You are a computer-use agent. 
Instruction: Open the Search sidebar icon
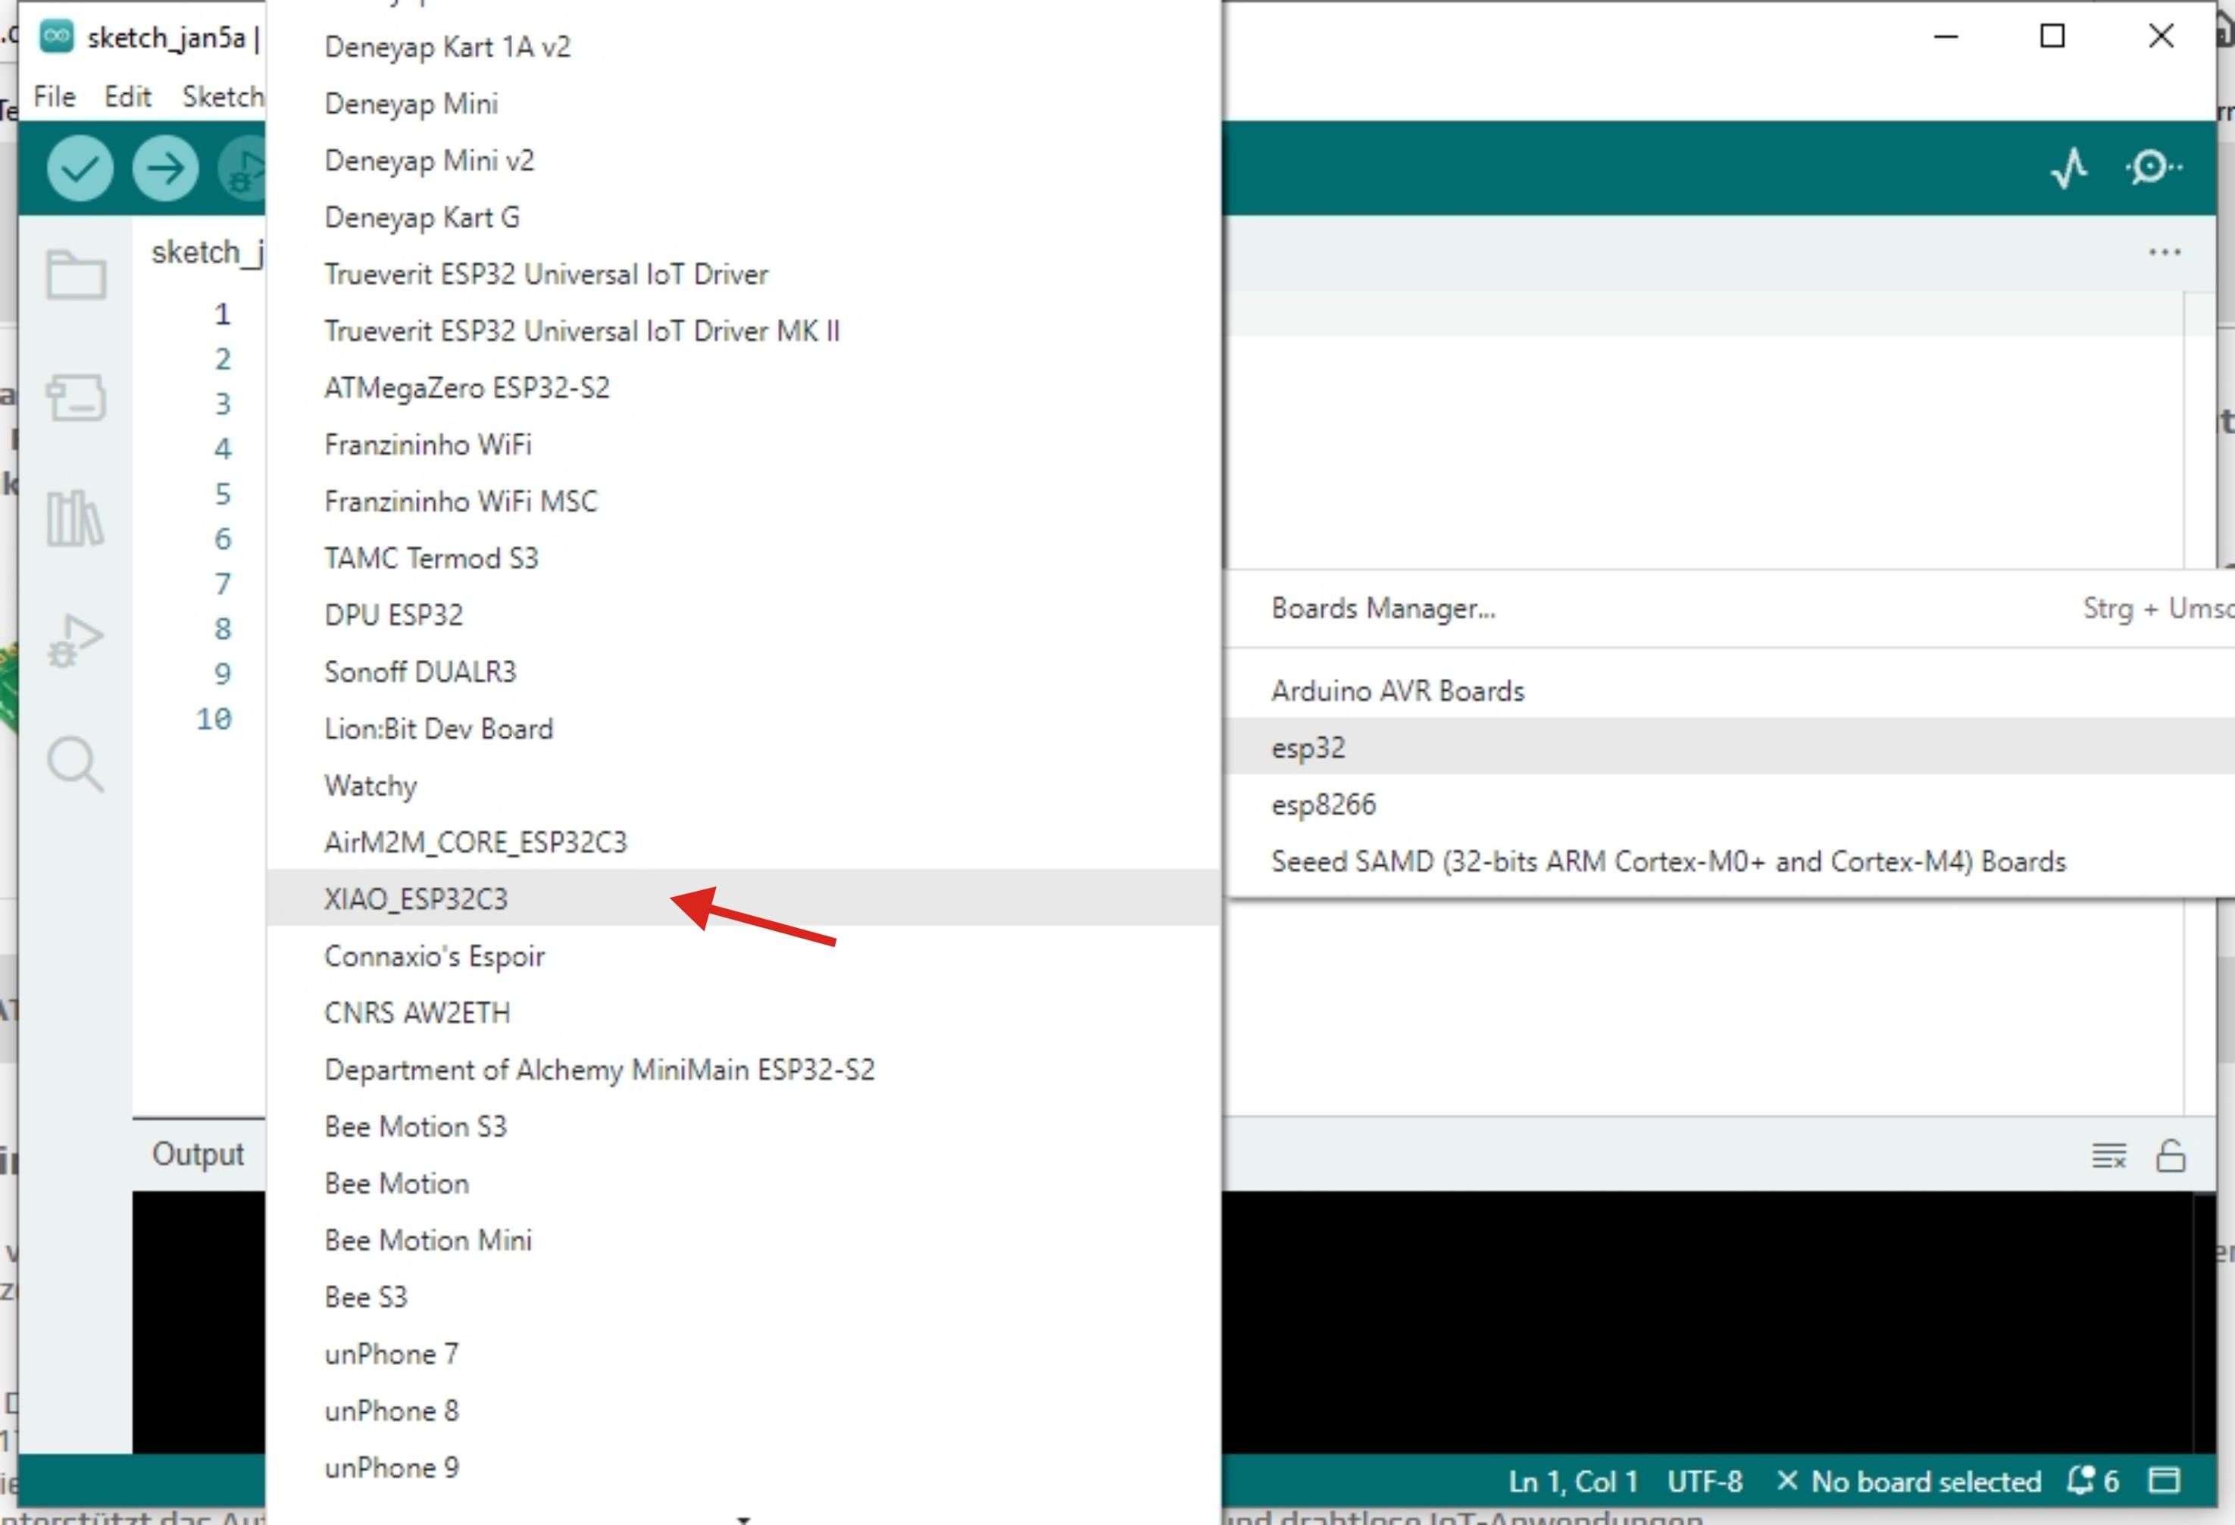(x=76, y=764)
